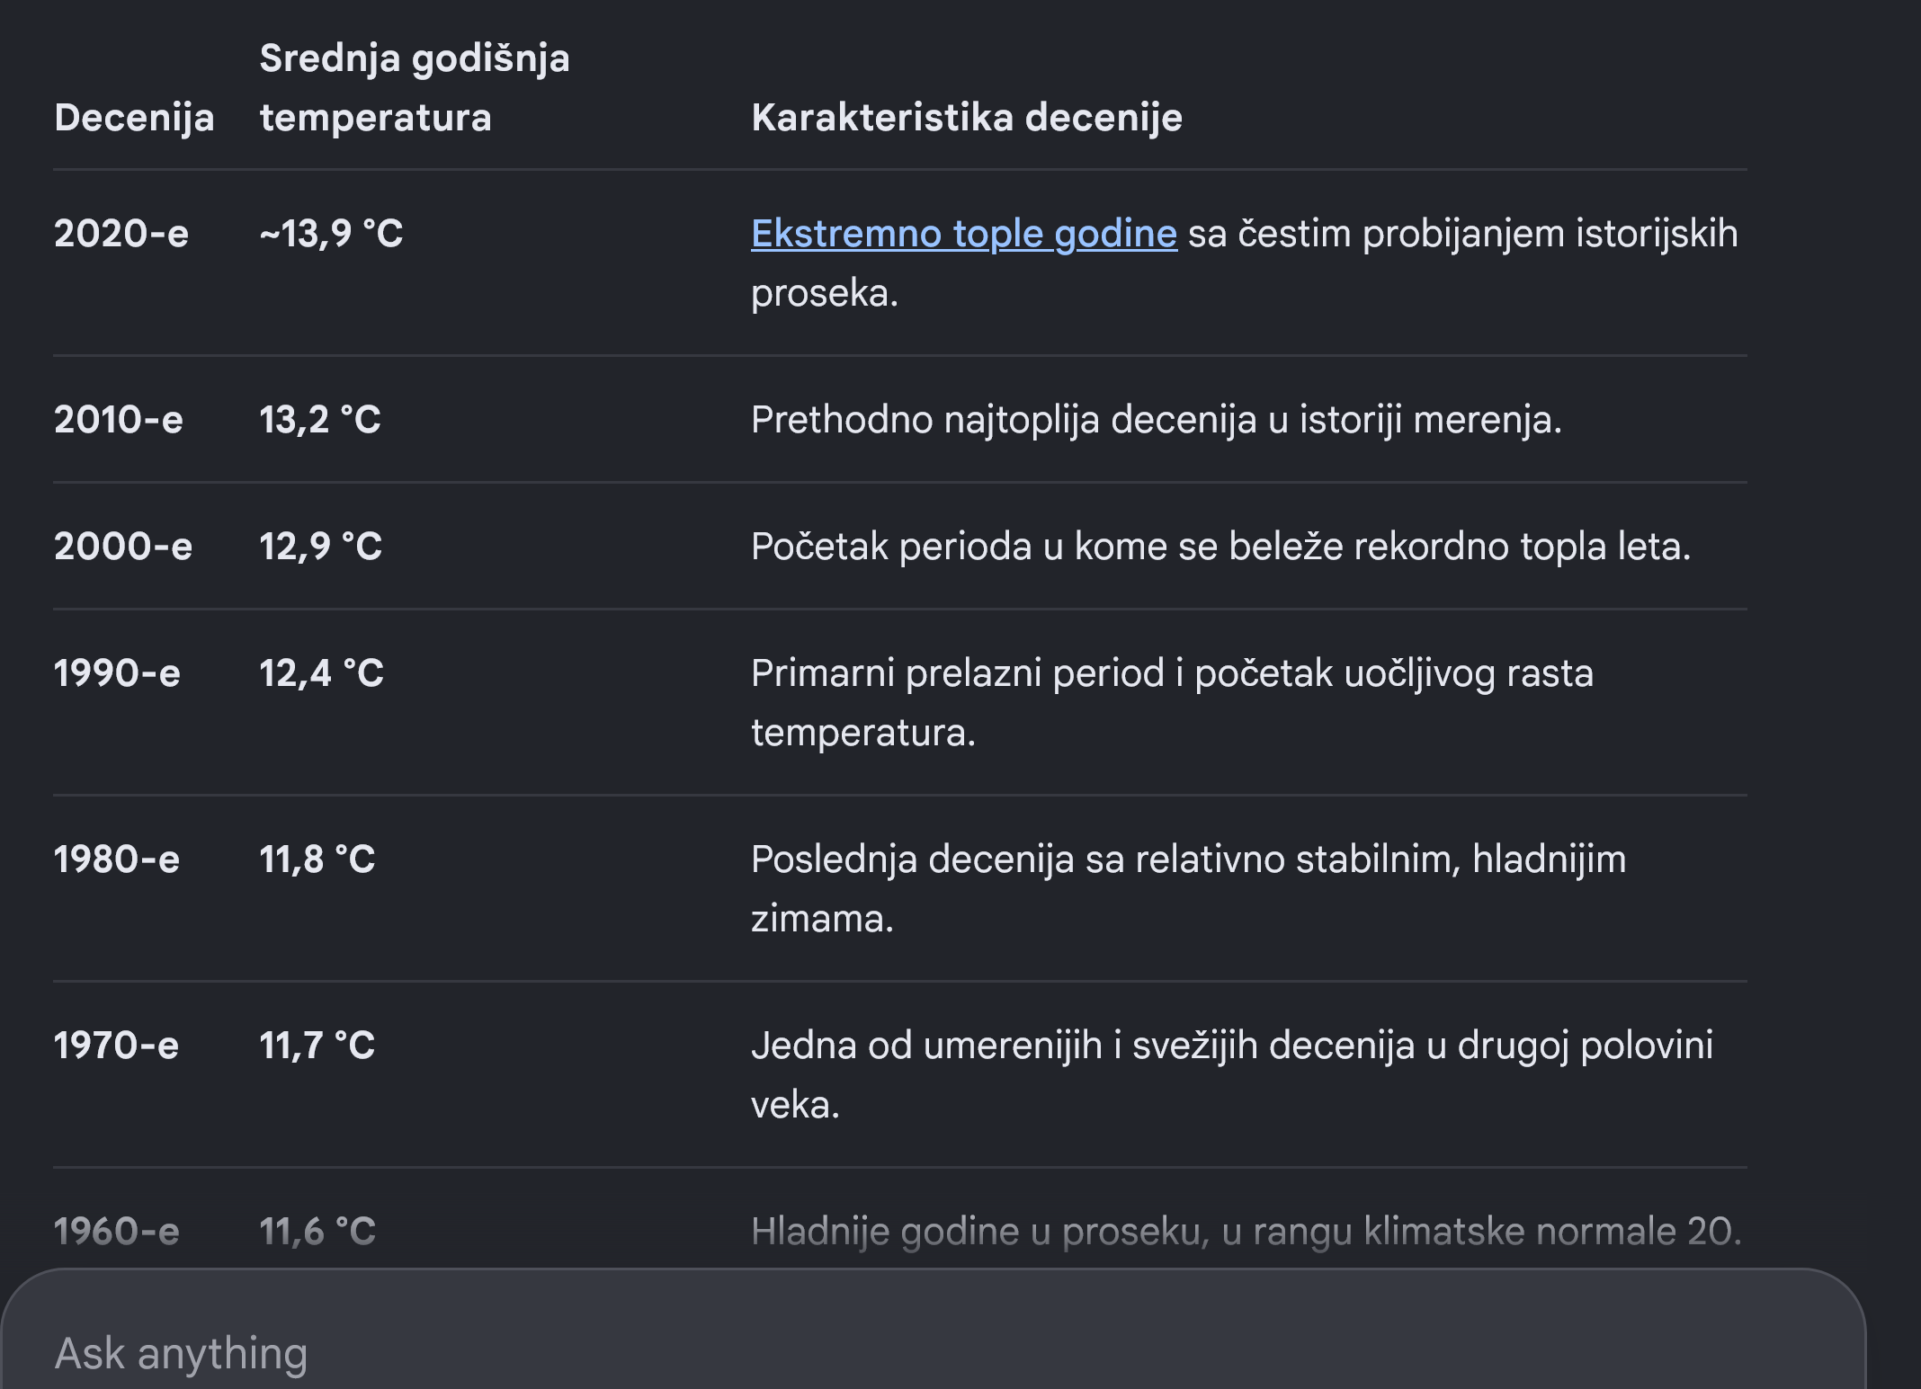Click the 2000-e decade cell
Screen dimensions: 1921x1389
(123, 547)
